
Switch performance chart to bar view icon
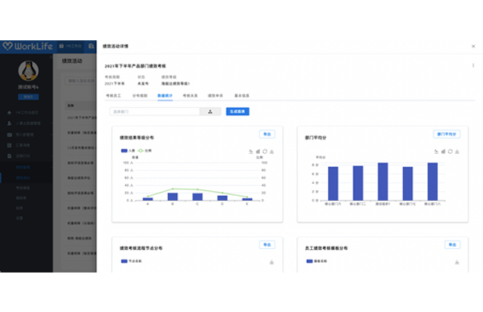point(258,152)
